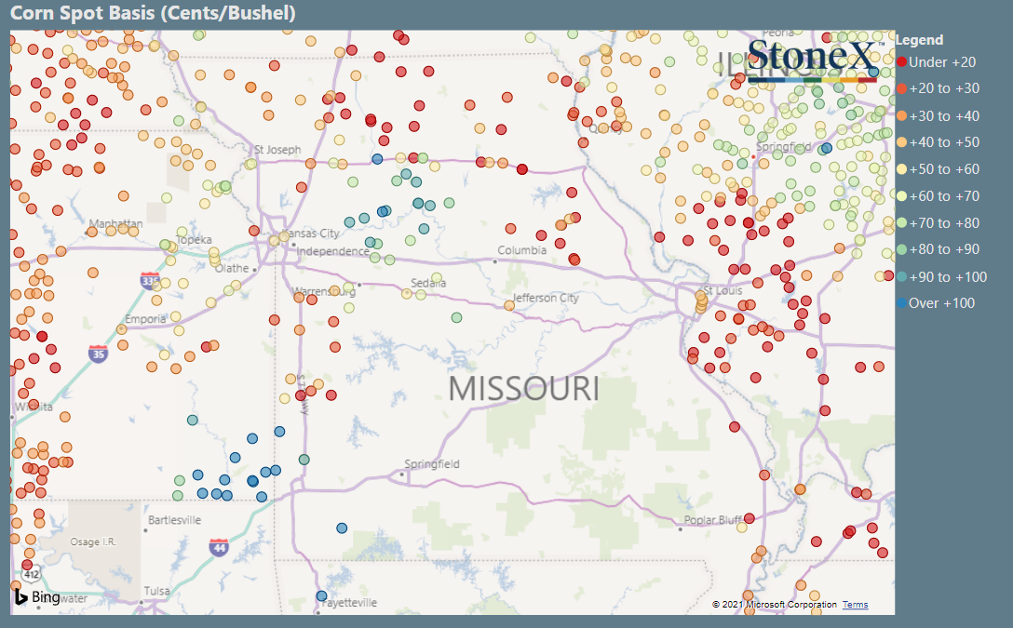This screenshot has height=628, width=1013.
Task: Click the Columbia city label
Action: click(522, 250)
